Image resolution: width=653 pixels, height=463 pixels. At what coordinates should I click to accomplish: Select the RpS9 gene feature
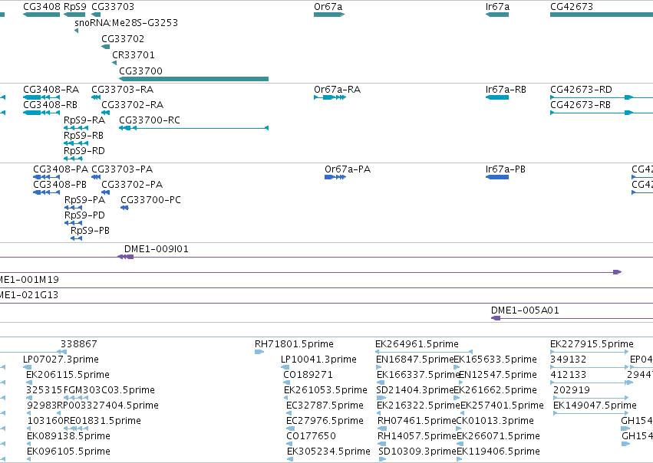[x=74, y=15]
